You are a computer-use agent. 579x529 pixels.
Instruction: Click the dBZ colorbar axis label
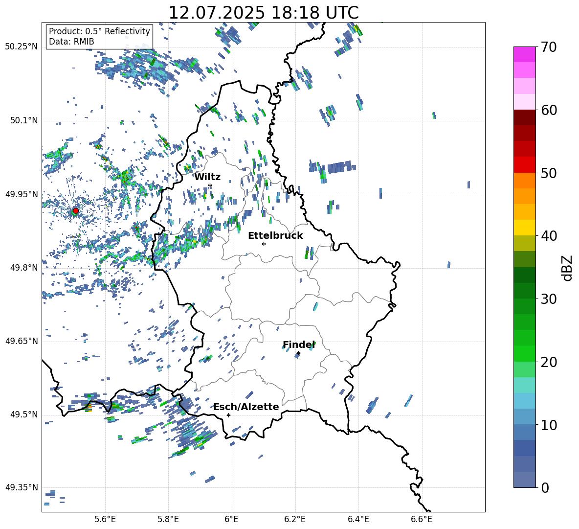pyautogui.click(x=568, y=268)
